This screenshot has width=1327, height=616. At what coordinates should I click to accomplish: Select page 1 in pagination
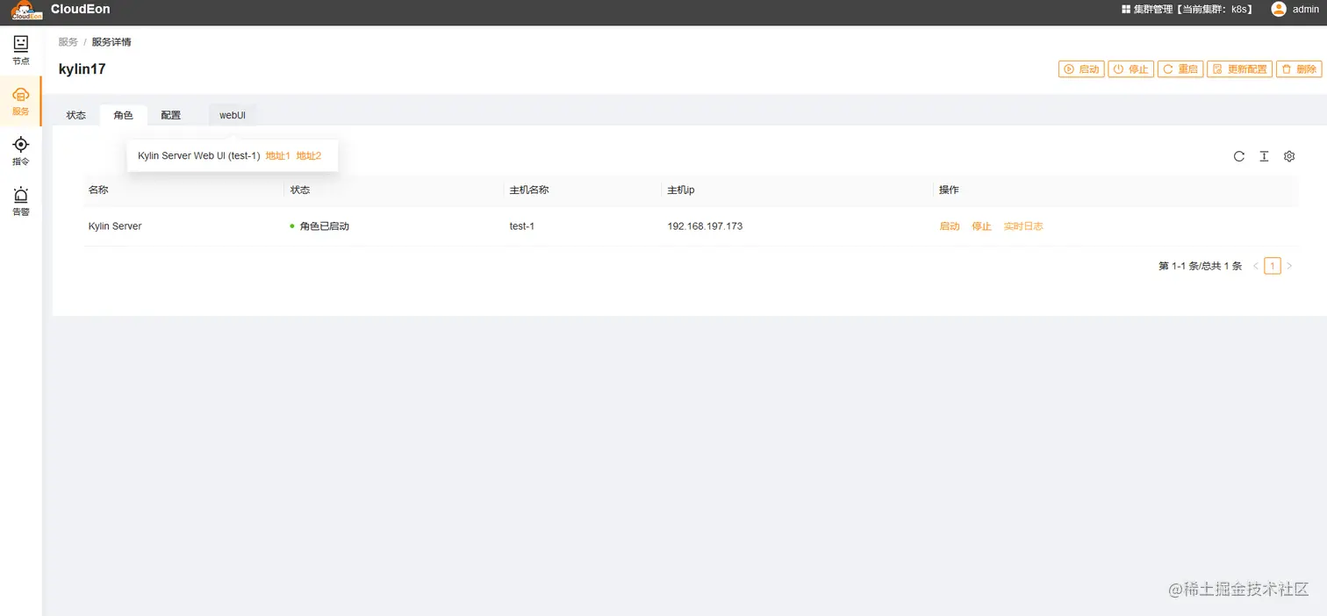(x=1273, y=266)
